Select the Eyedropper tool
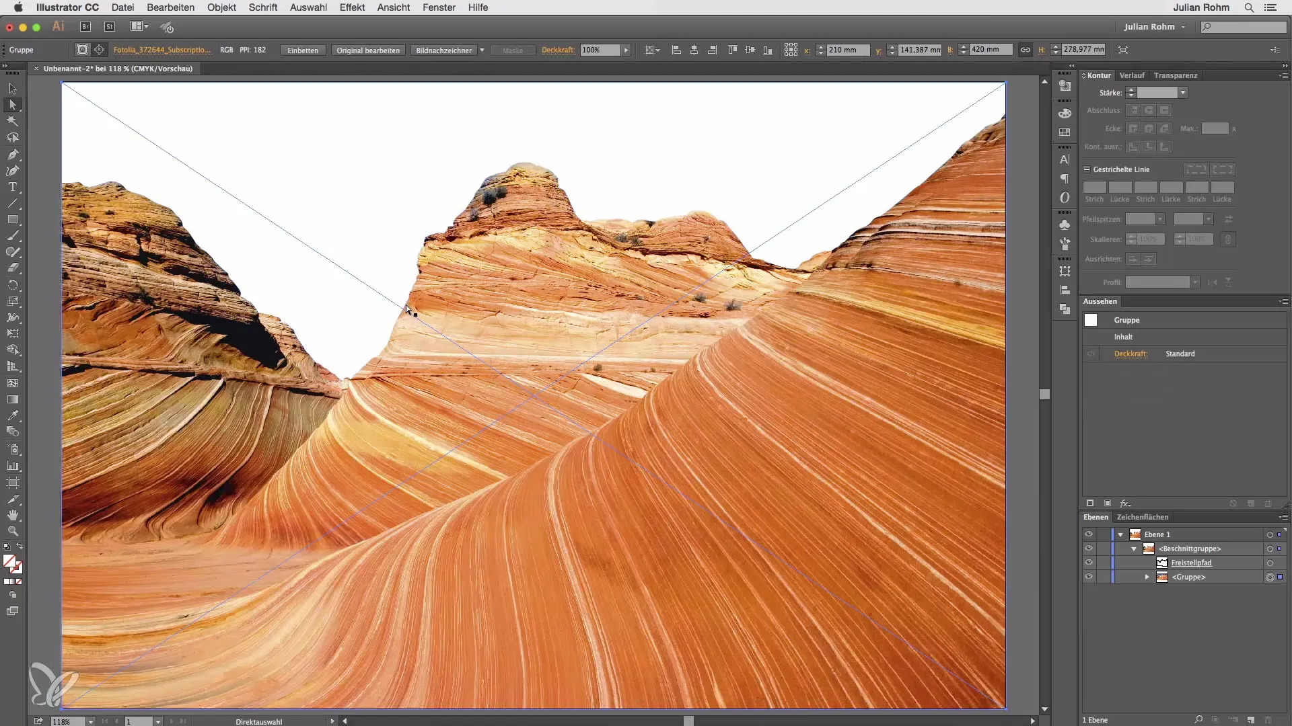Screen dimensions: 1292x726 (12, 415)
